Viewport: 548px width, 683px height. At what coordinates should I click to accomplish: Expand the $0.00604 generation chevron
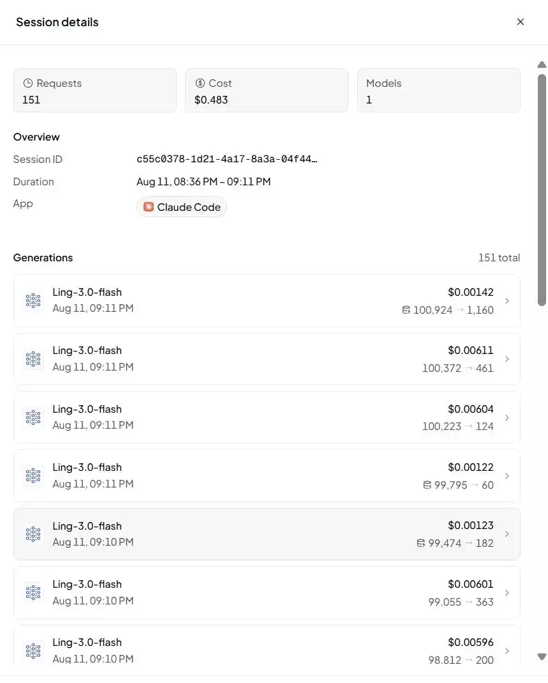pos(507,417)
